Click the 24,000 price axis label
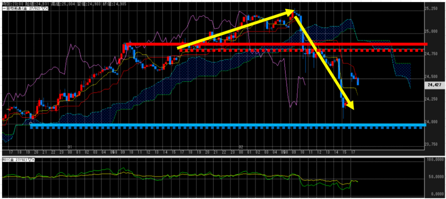Screen dimensions: 446x199 pyautogui.click(x=434, y=122)
